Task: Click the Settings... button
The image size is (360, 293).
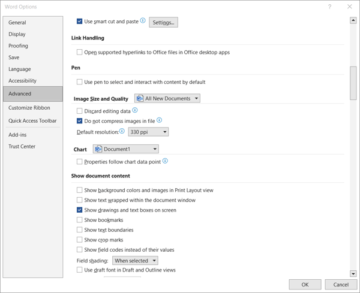Action: coord(163,22)
